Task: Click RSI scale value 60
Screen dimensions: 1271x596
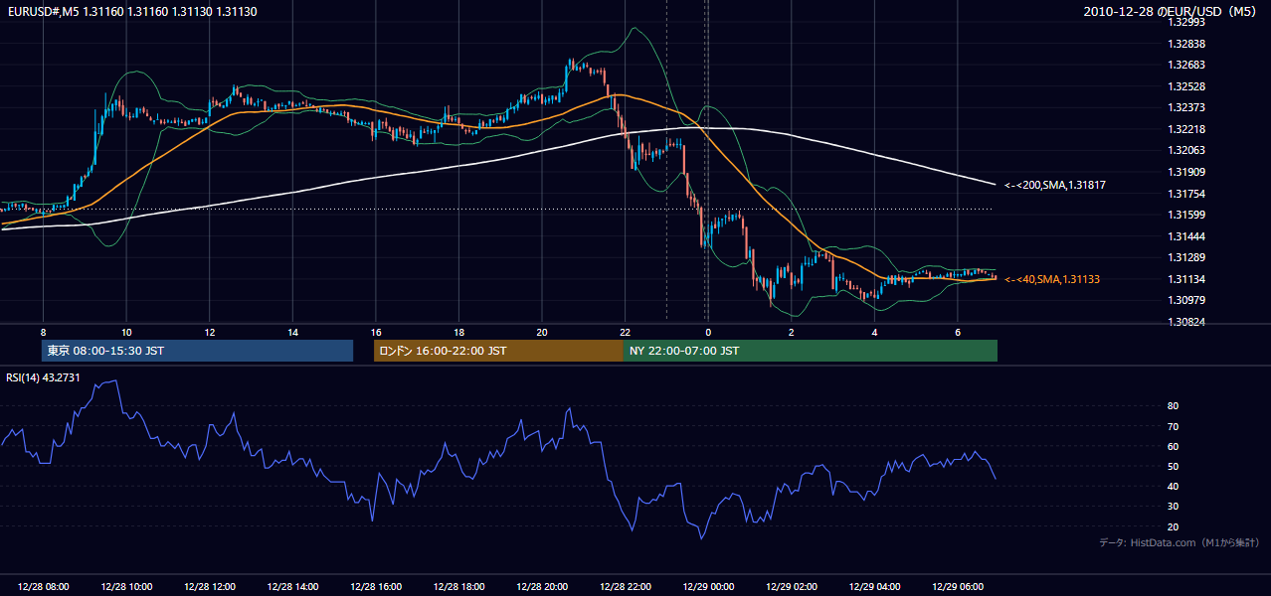Action: 1174,446
